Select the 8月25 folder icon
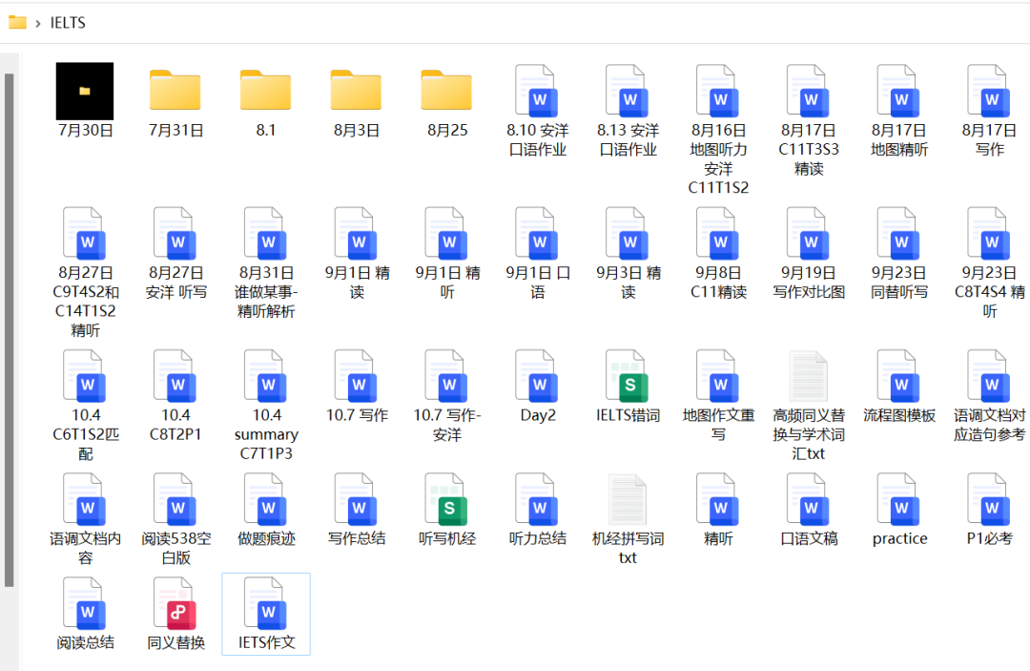Image resolution: width=1030 pixels, height=671 pixels. [x=446, y=92]
